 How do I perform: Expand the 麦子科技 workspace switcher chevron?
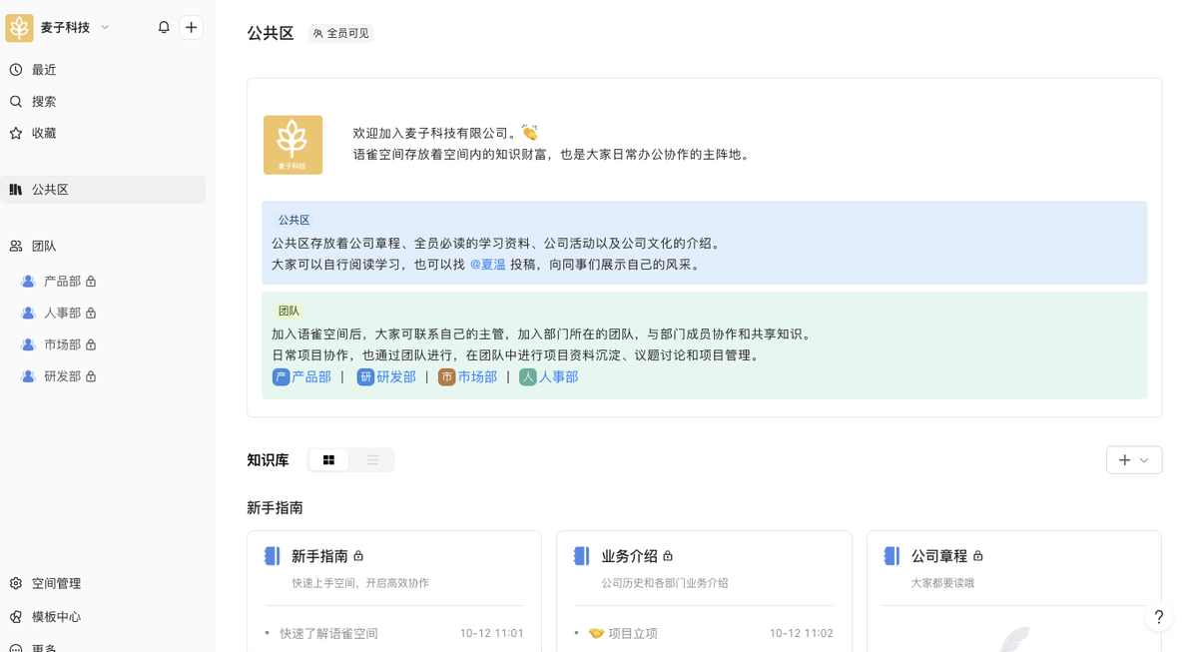(x=105, y=27)
